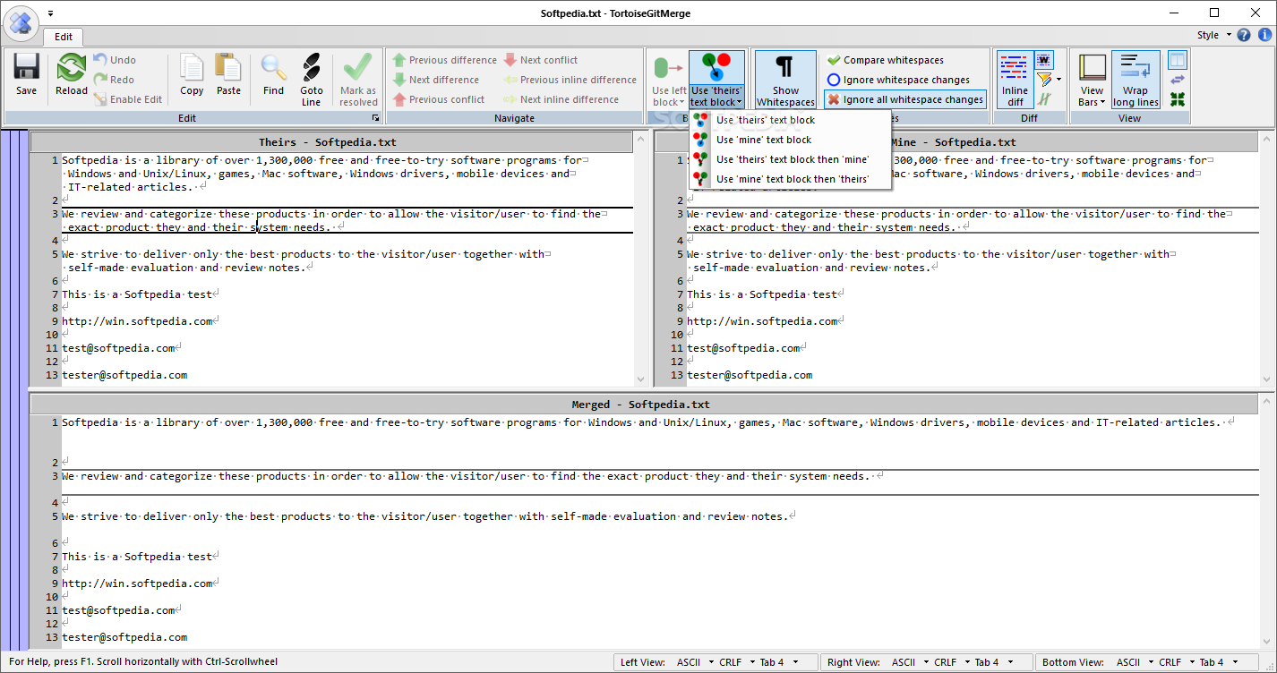Click the swap views arrows icon
Screen dimensions: 1277x673
tap(1177, 80)
